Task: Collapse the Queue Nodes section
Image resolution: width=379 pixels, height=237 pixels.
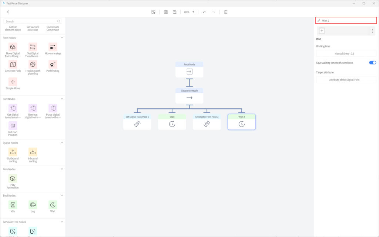Action: click(x=62, y=143)
